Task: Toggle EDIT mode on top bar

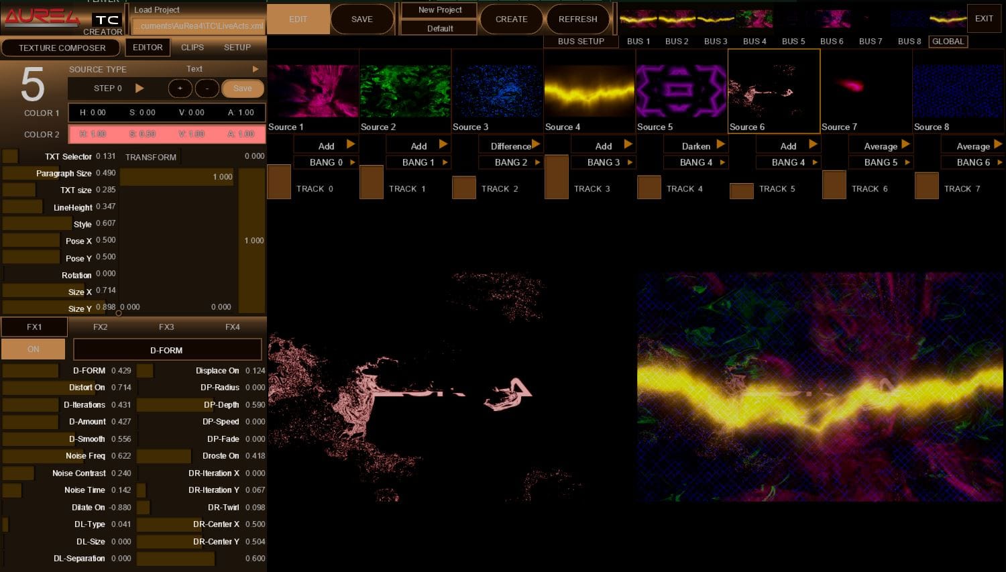Action: click(x=298, y=19)
